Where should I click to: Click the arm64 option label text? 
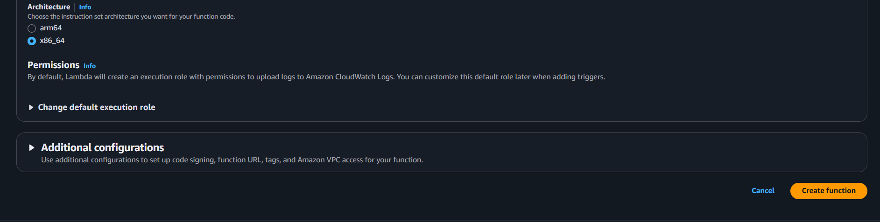[x=51, y=28]
